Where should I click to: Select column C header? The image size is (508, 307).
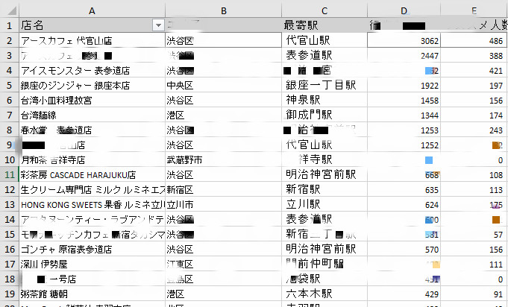(x=324, y=10)
